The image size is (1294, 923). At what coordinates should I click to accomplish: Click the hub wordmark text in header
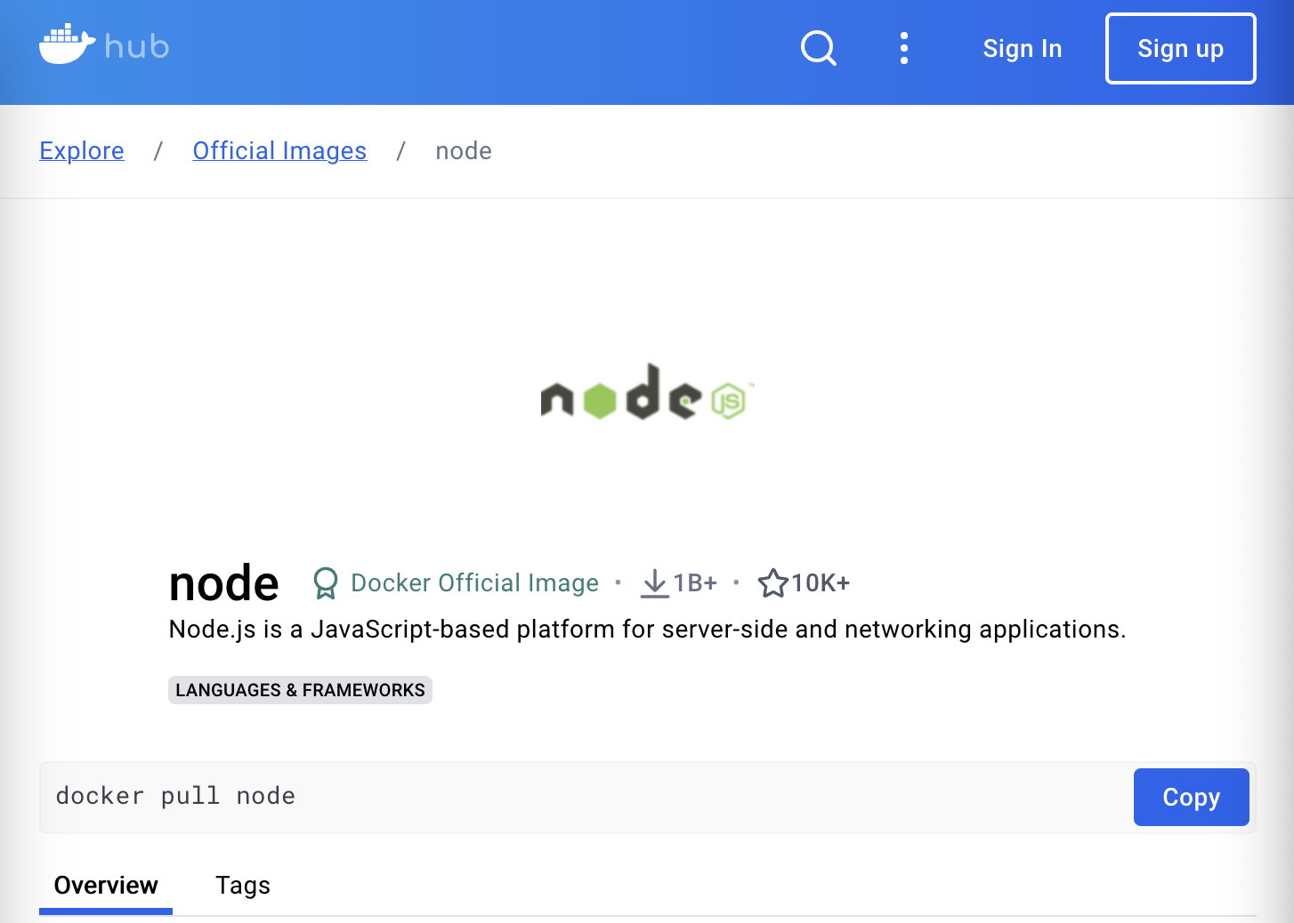(137, 46)
